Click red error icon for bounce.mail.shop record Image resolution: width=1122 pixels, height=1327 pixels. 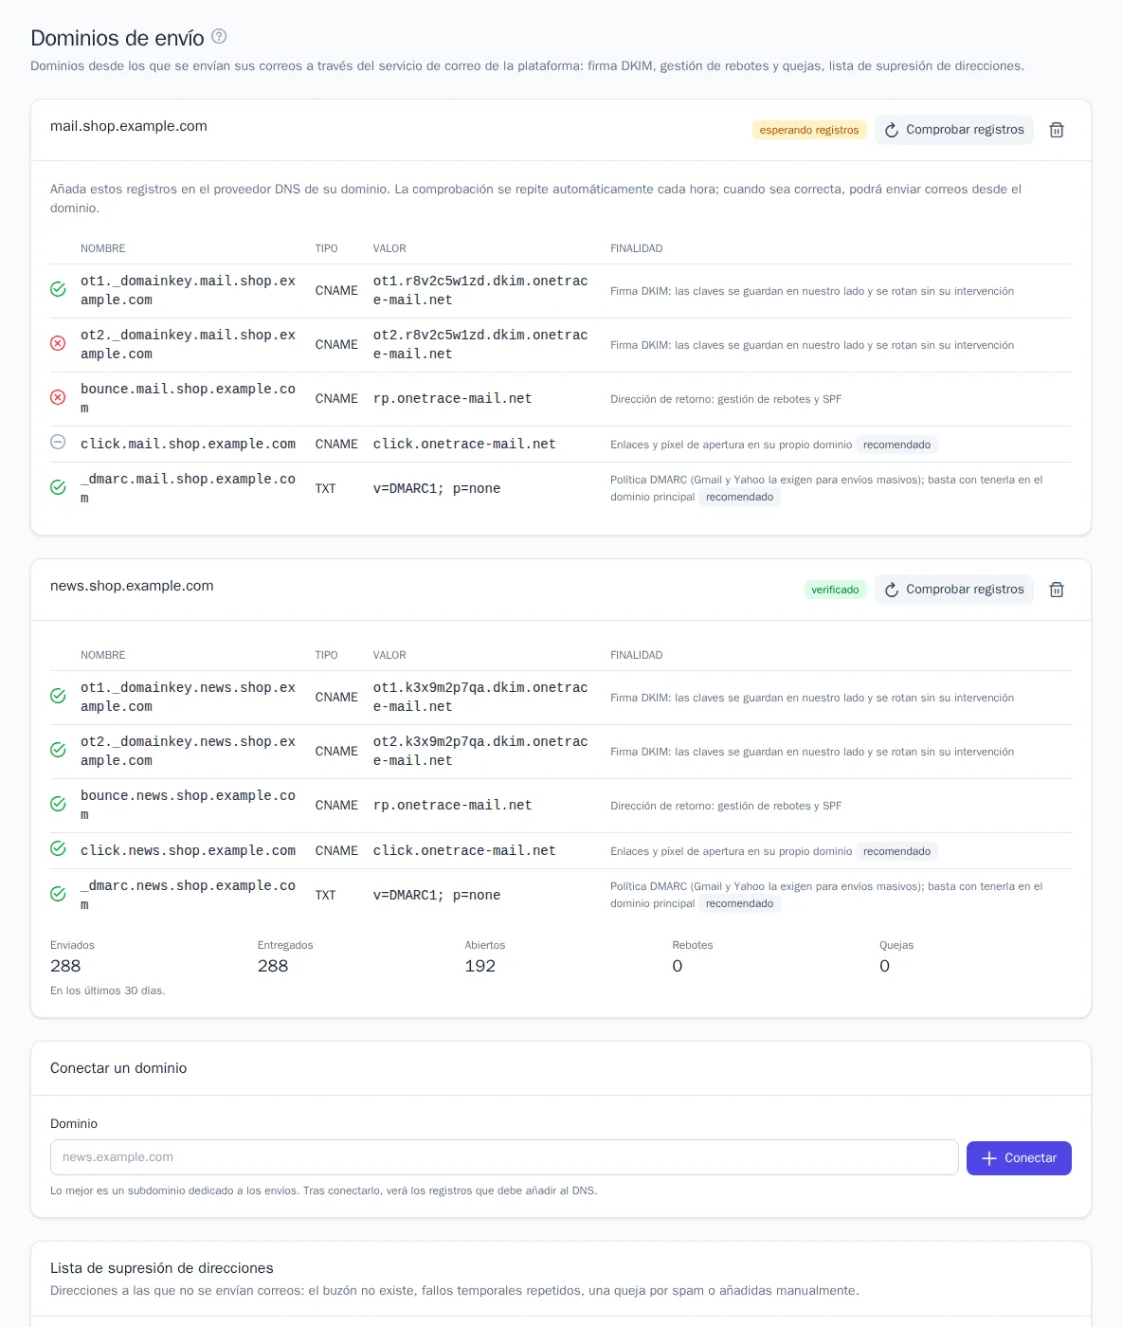(58, 397)
